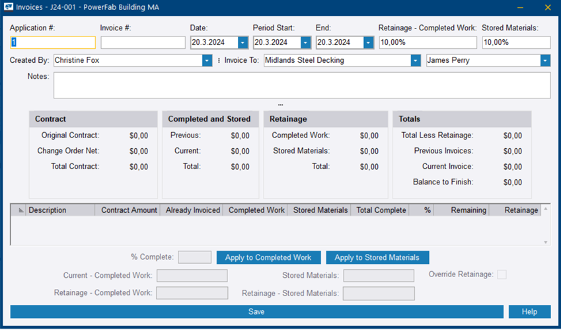Click the grid scroll down arrow

545,242
